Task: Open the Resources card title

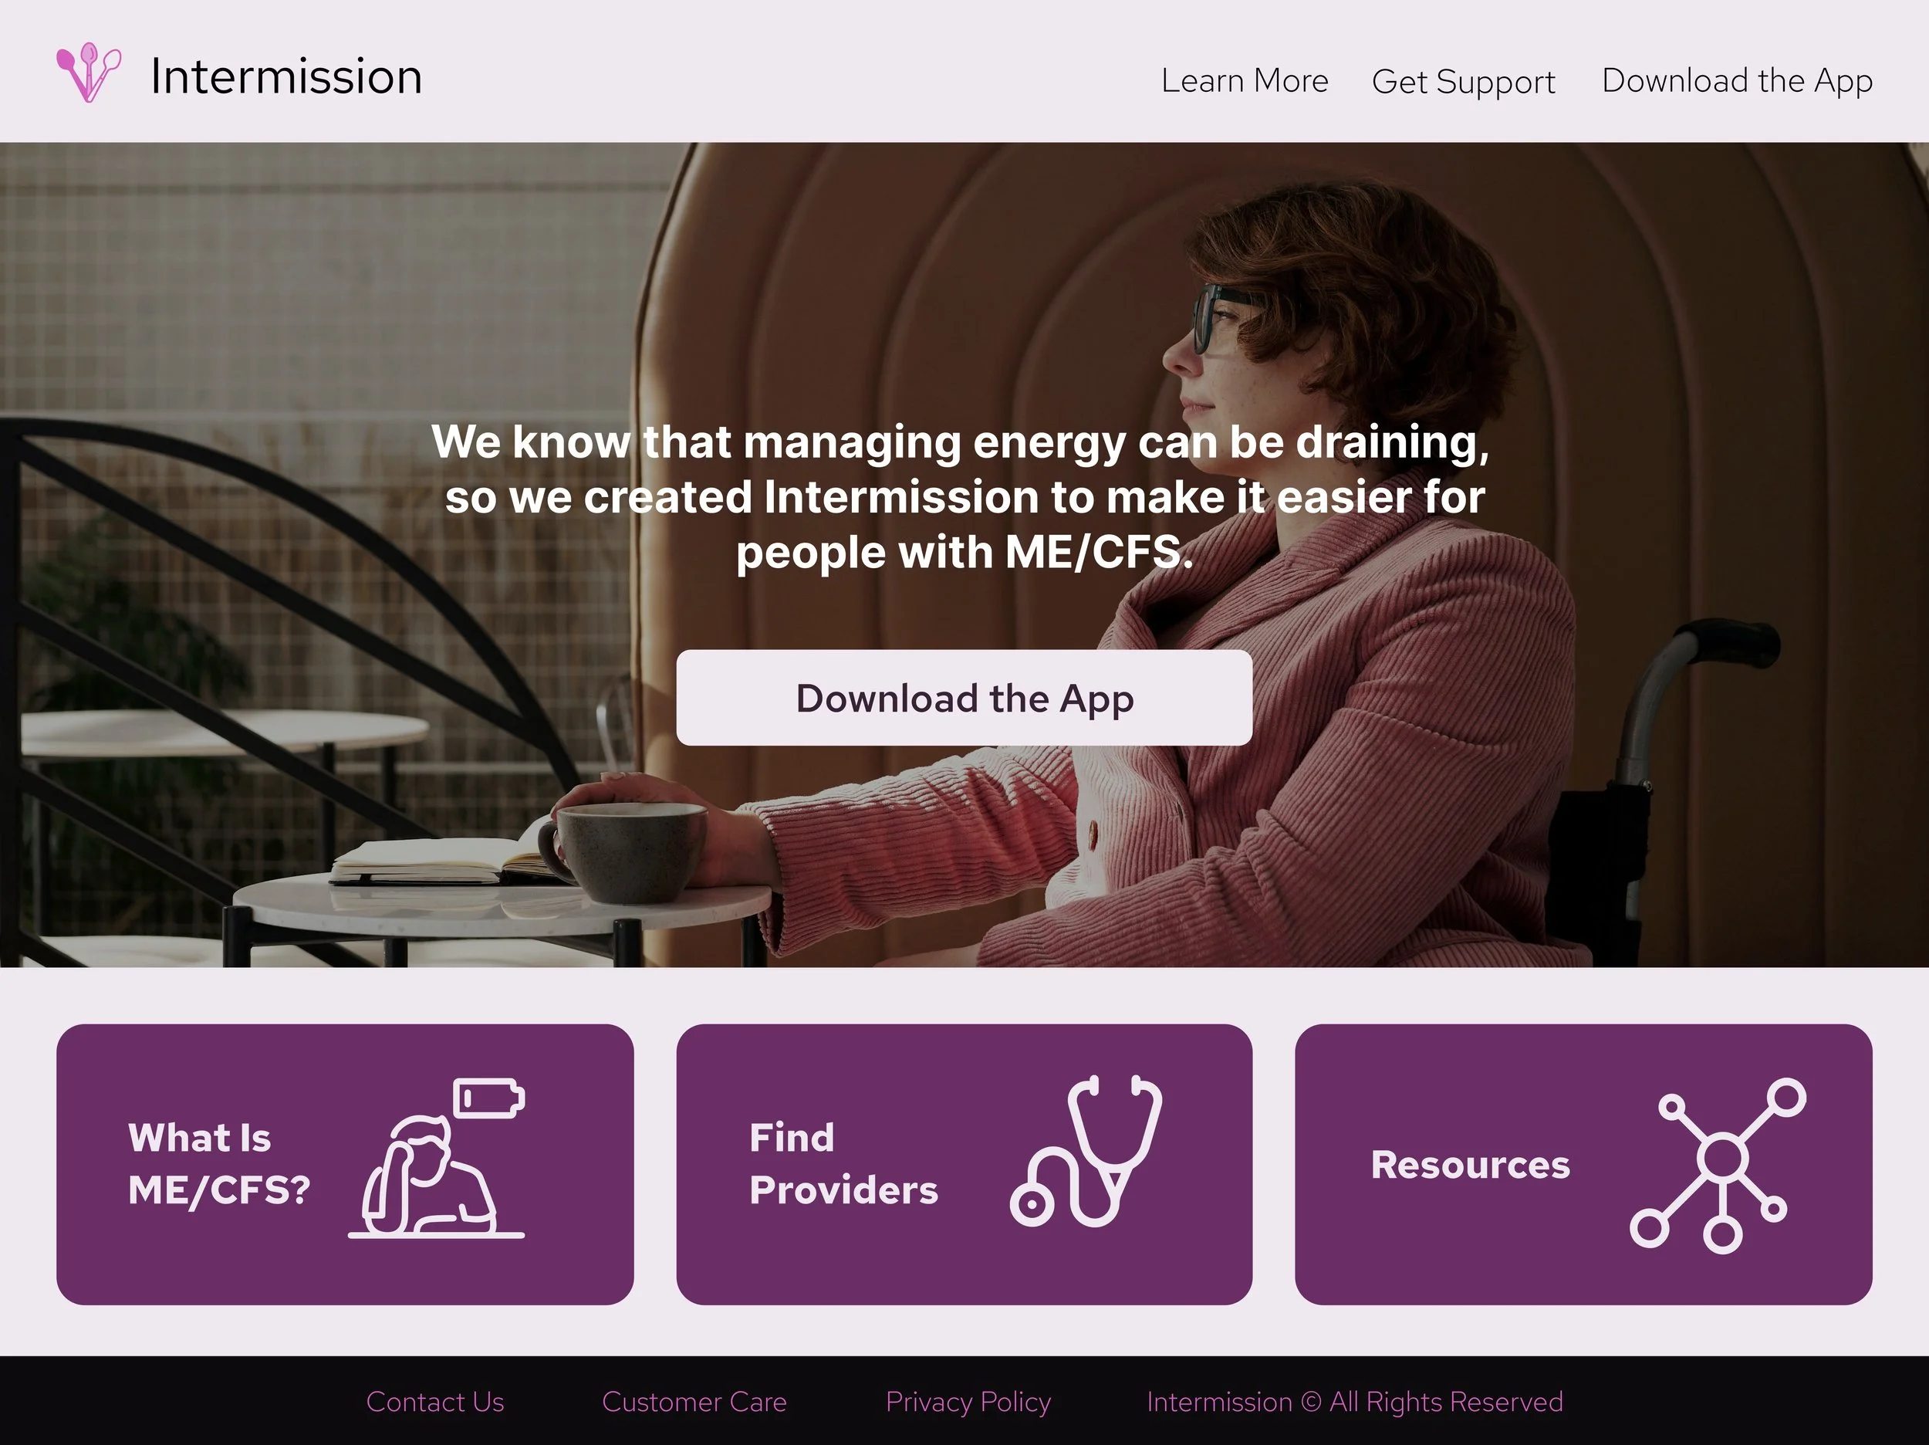Action: tap(1469, 1166)
